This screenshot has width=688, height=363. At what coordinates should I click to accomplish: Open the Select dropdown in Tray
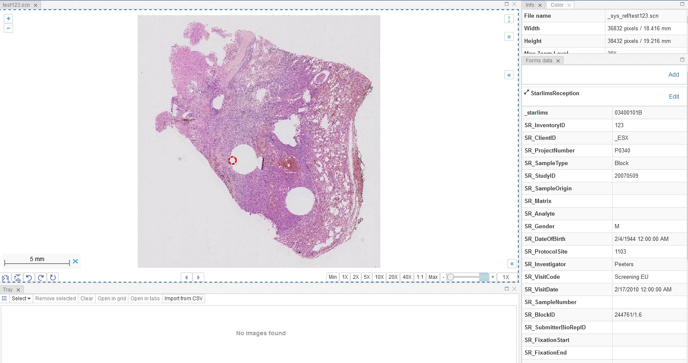[21, 299]
